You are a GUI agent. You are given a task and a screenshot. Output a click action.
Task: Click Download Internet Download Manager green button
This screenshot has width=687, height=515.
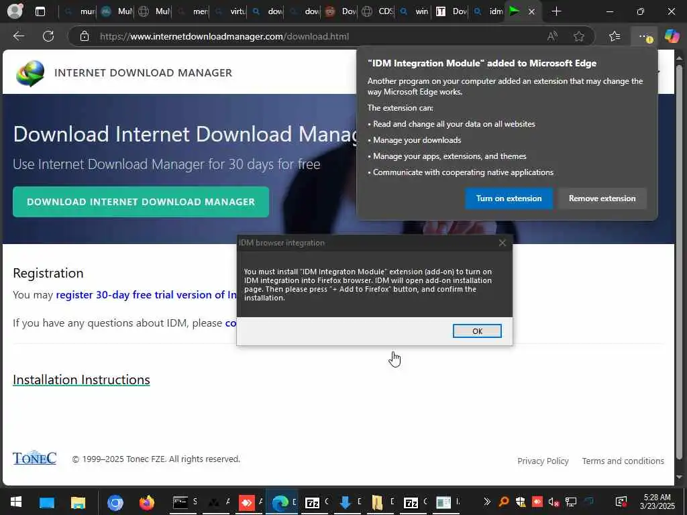click(141, 202)
